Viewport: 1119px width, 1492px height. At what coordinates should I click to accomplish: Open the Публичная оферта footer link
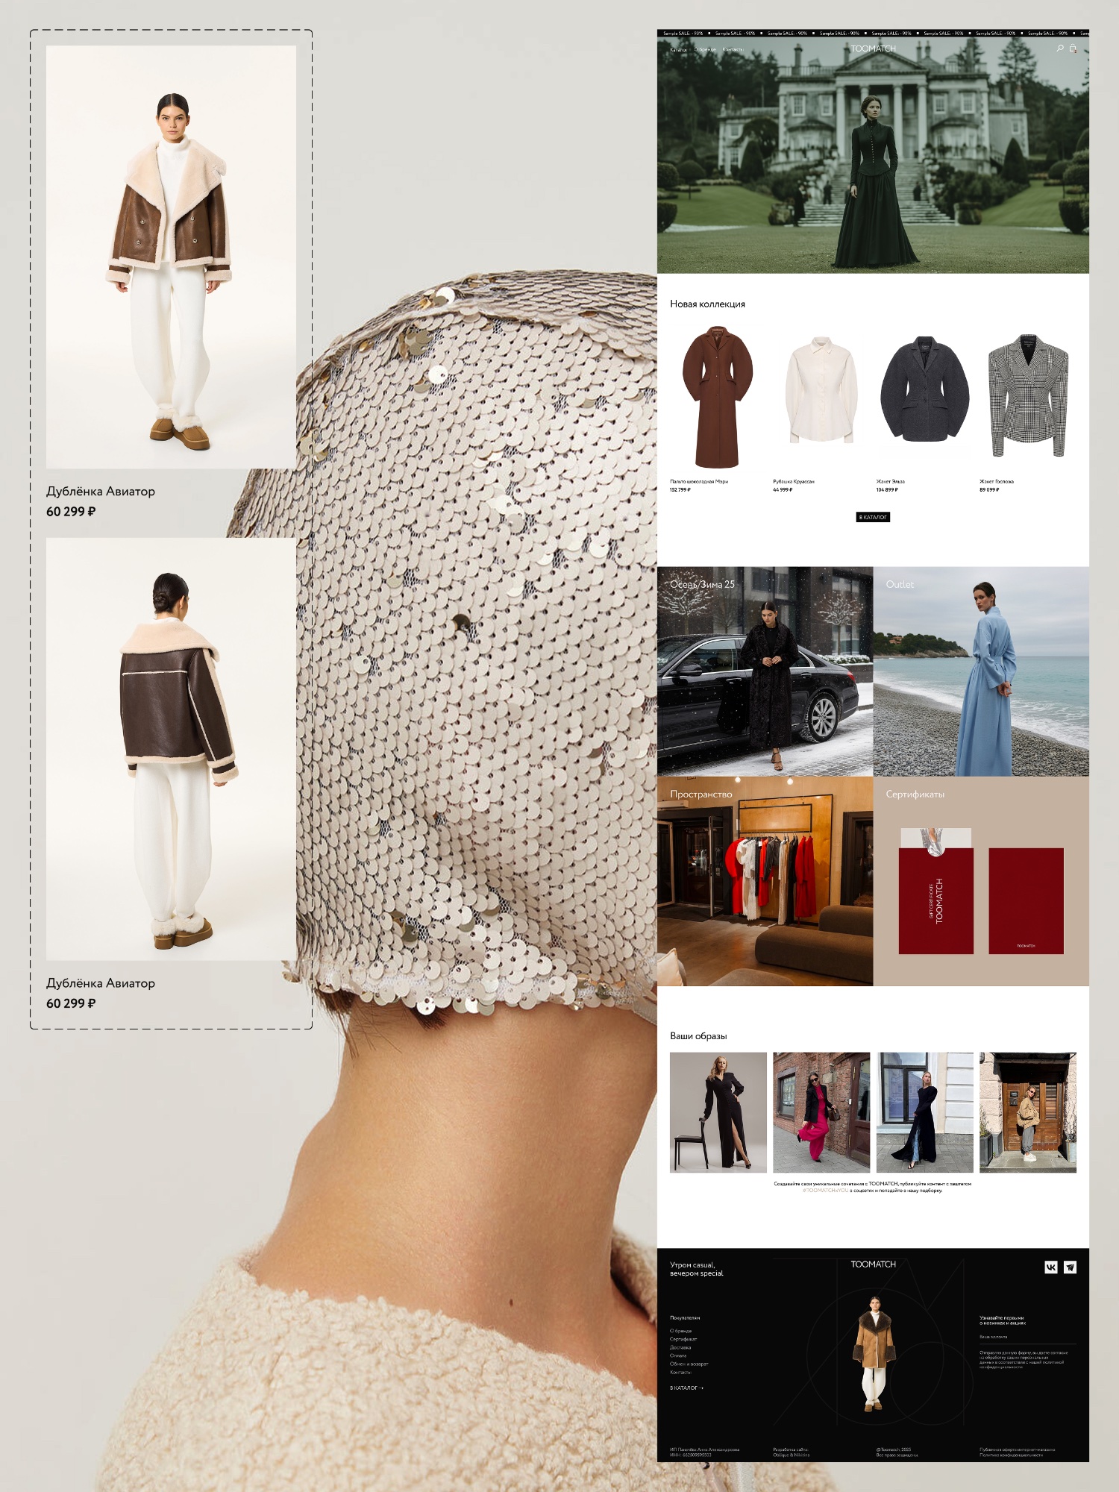[x=1018, y=1449]
